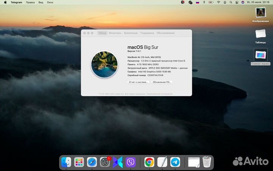
Task: Open the blue X-shaped app in the Dock
Action: click(x=118, y=162)
